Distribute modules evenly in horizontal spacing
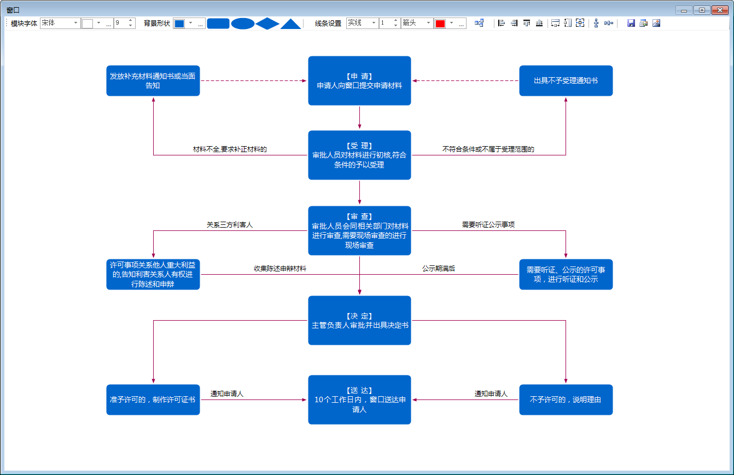 (609, 23)
